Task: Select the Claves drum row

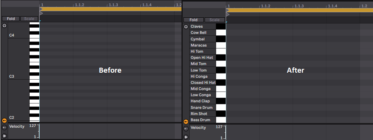Action: pyautogui.click(x=203, y=27)
